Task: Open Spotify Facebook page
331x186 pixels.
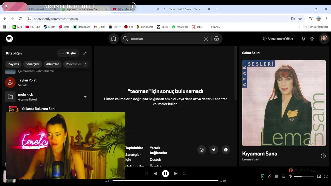Action: click(x=226, y=150)
